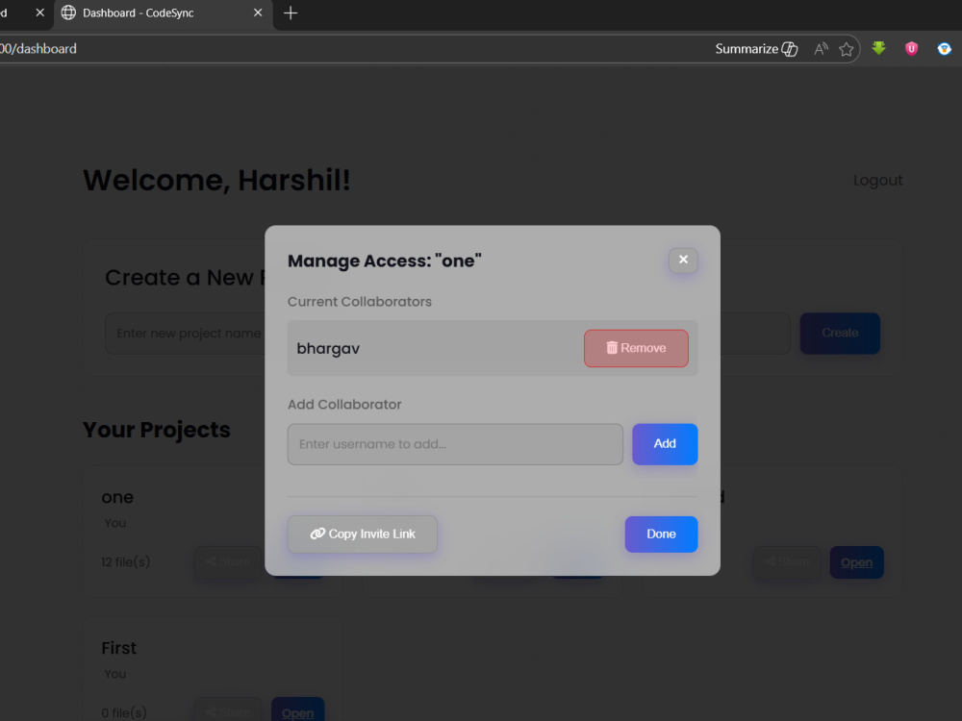This screenshot has width=962, height=721.
Task: Copy the invite link
Action: click(x=362, y=534)
